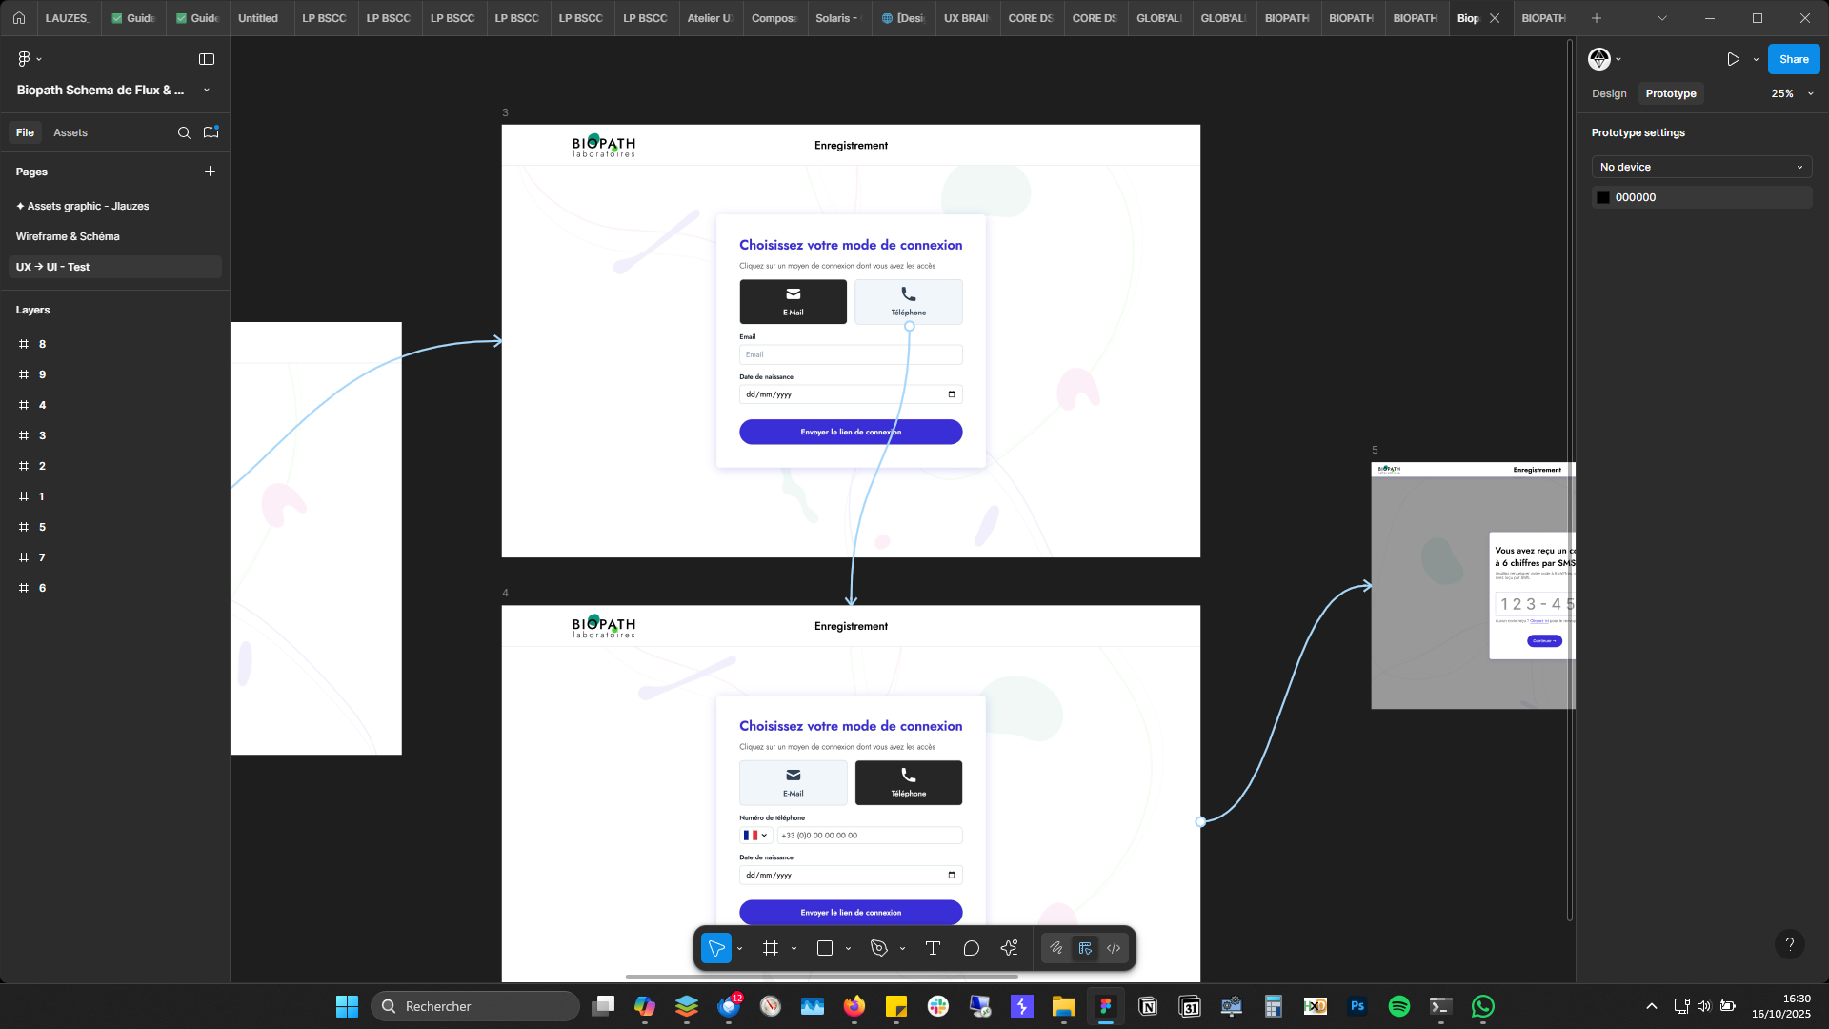The image size is (1829, 1029).
Task: Expand the 25% zoom dropdown
Action: coord(1810,93)
